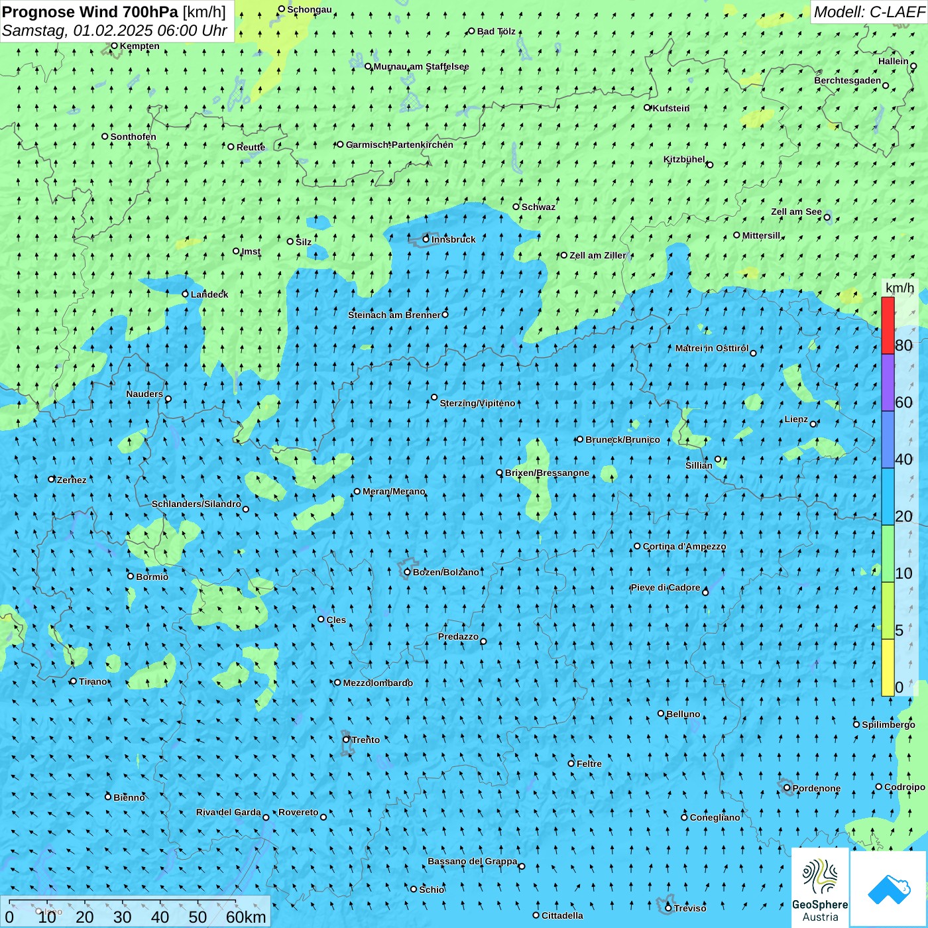
Task: Click the Kitzbühel label on the map
Action: click(684, 159)
